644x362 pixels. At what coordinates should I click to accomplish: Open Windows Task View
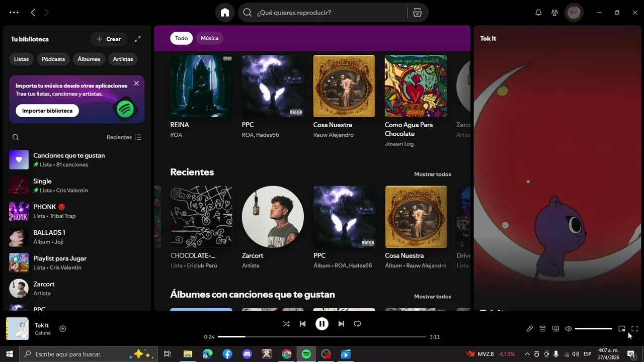click(168, 354)
